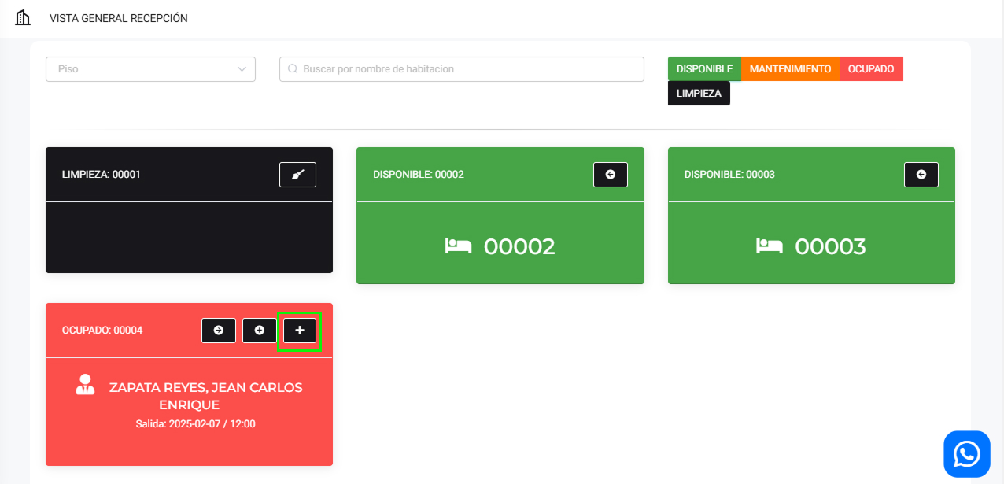
Task: Expand Piso selector using its chevron arrow
Action: tap(242, 69)
